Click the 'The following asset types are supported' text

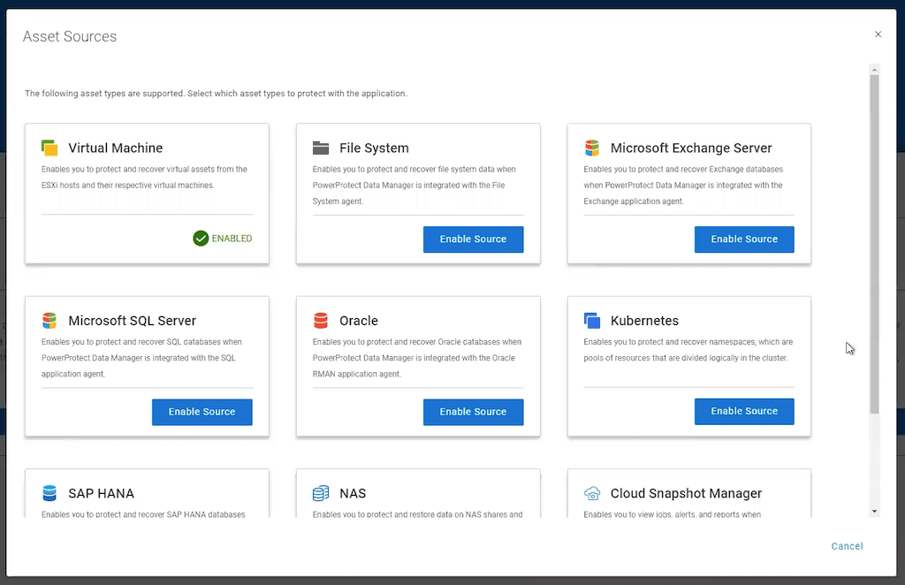(x=216, y=94)
